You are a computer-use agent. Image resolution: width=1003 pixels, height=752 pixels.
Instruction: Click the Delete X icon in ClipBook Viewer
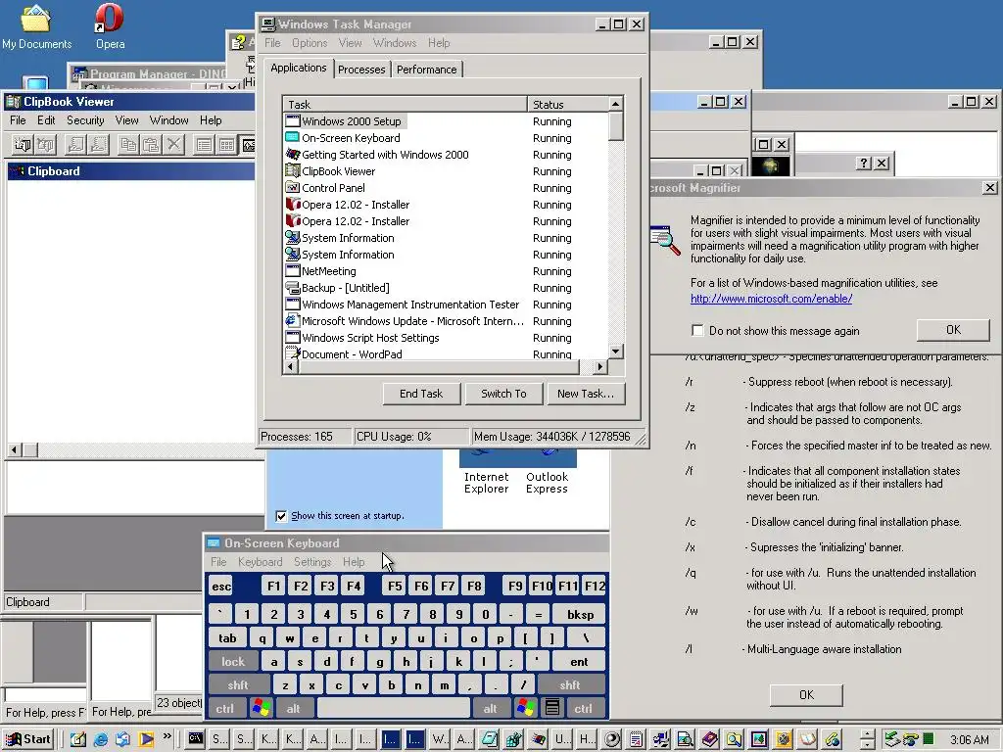(x=173, y=145)
